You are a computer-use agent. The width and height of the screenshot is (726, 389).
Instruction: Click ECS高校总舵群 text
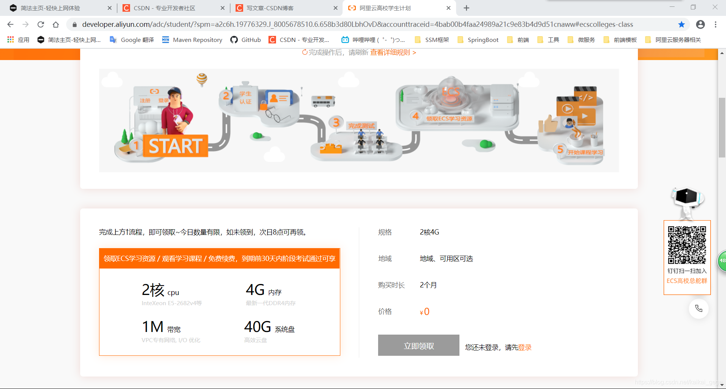click(687, 281)
